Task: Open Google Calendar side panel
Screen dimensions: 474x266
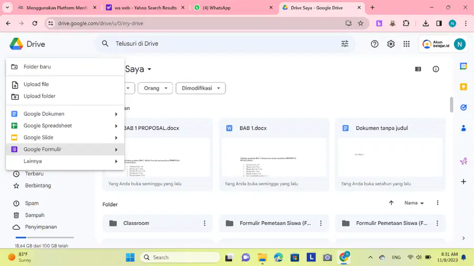Action: (463, 66)
